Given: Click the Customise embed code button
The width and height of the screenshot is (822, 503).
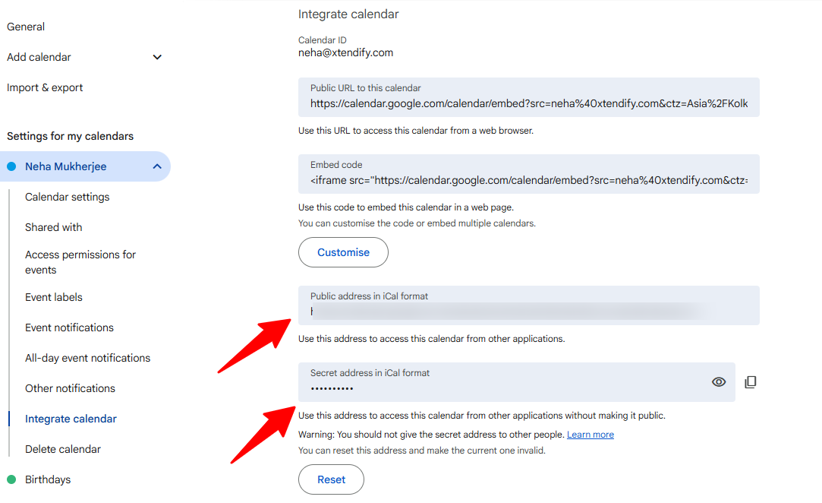Looking at the screenshot, I should point(343,252).
